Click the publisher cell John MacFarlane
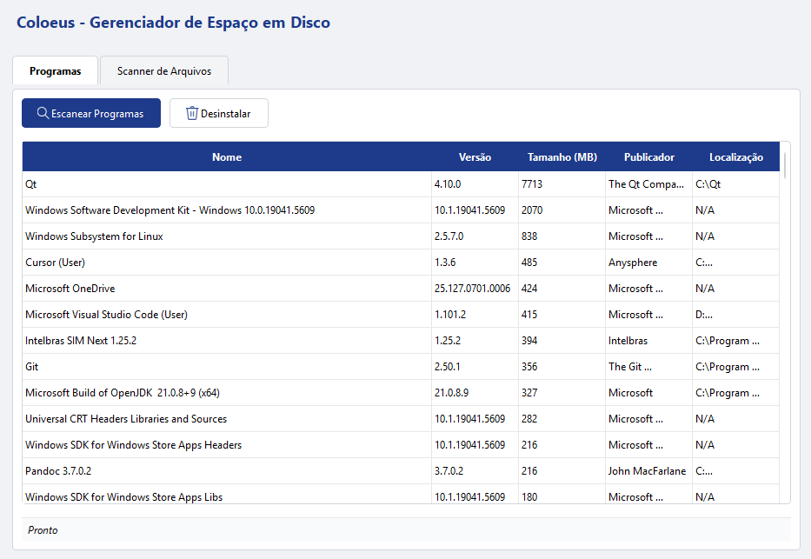Screen dimensions: 811x559 point(648,470)
